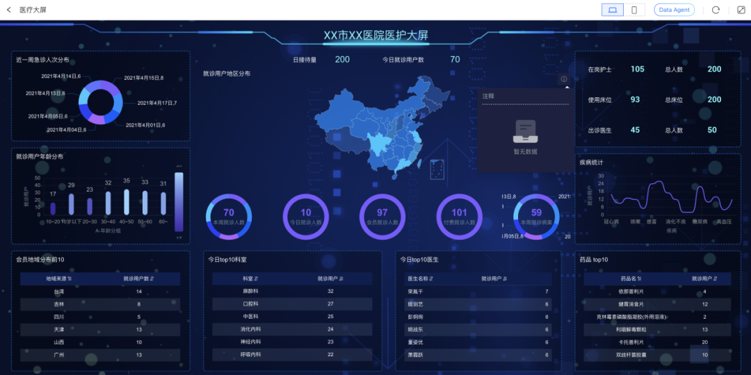
Task: Sort 会员地域 table by 就诊用户数
Action: [152, 279]
